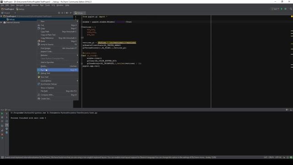Click Rerun green arrow in Run panel
Viewport: 293px width, 165px height.
coord(2,113)
